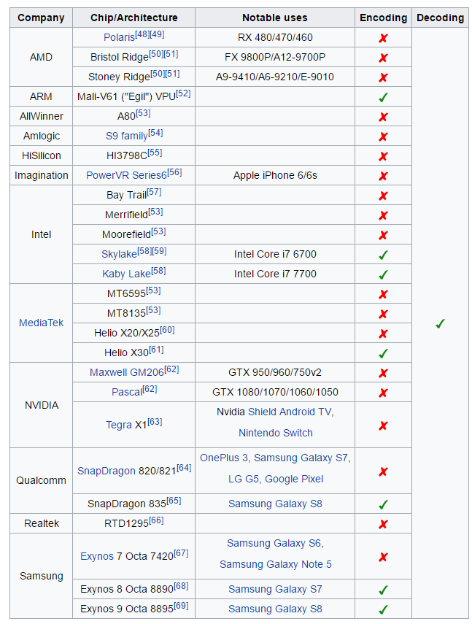Viewport: 472px width, 624px height.
Task: Click the green check in the Exynos 8895 row
Action: coord(383,609)
